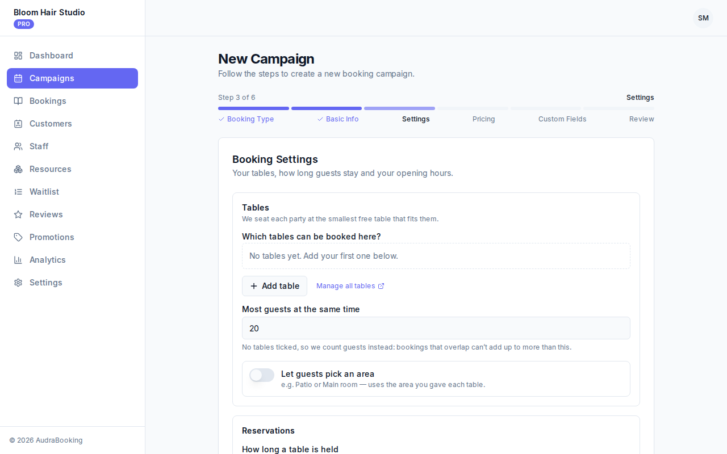The height and width of the screenshot is (454, 727).
Task: Click the Waitlist list icon
Action: click(x=18, y=192)
